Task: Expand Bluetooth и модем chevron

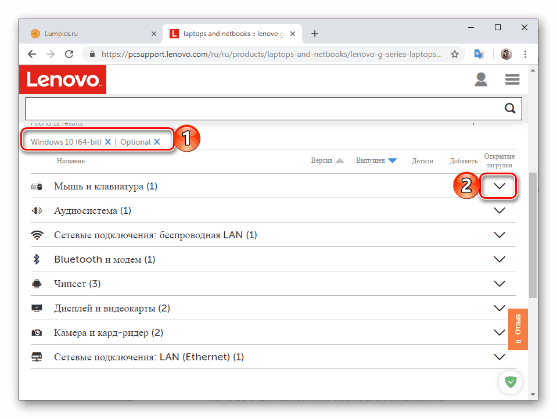Action: click(499, 259)
